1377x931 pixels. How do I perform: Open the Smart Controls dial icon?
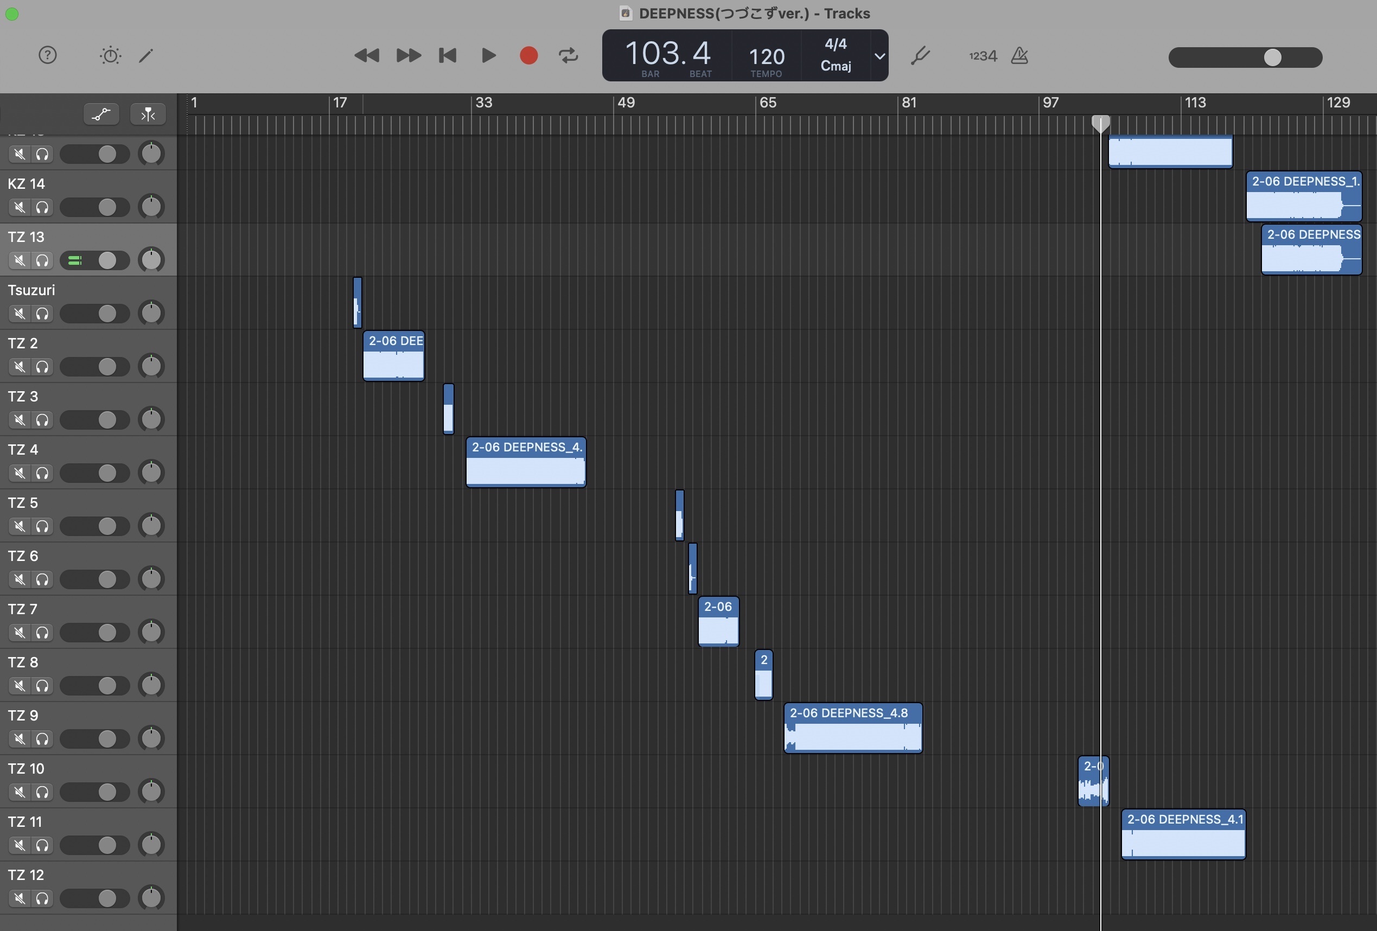point(110,56)
